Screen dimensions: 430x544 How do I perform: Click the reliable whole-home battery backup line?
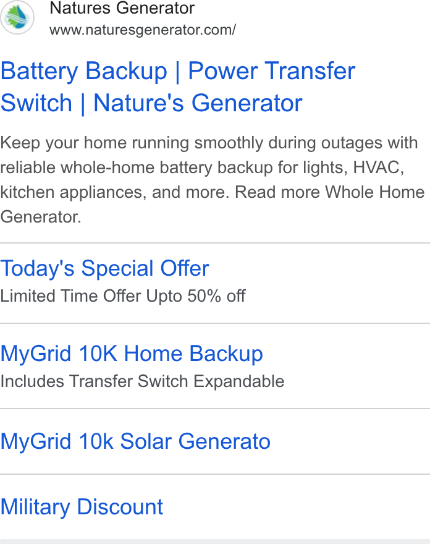(x=202, y=168)
